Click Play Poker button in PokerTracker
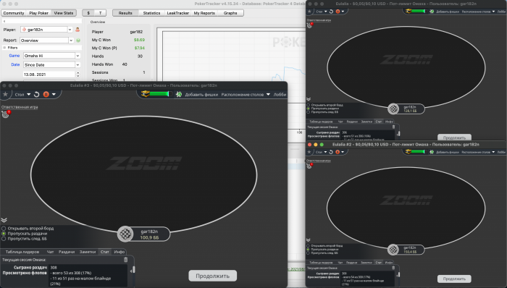 coord(39,13)
